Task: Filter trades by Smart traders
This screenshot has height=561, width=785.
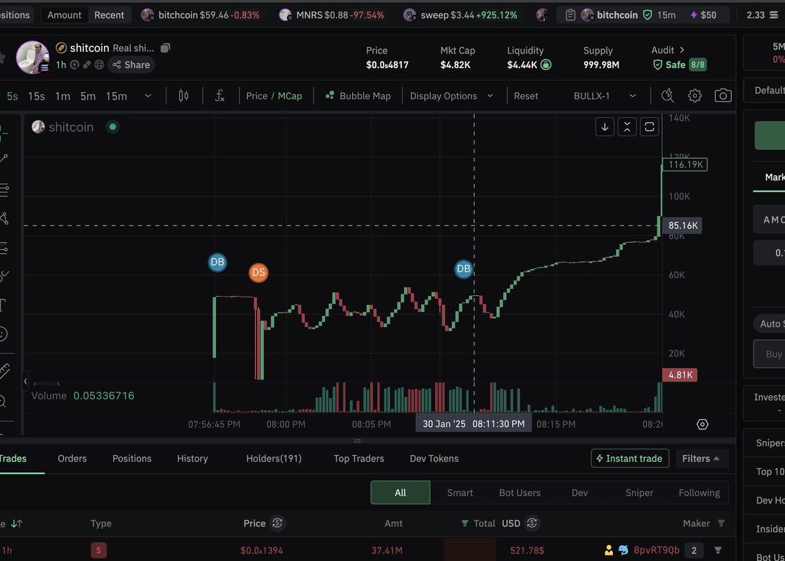Action: (460, 492)
